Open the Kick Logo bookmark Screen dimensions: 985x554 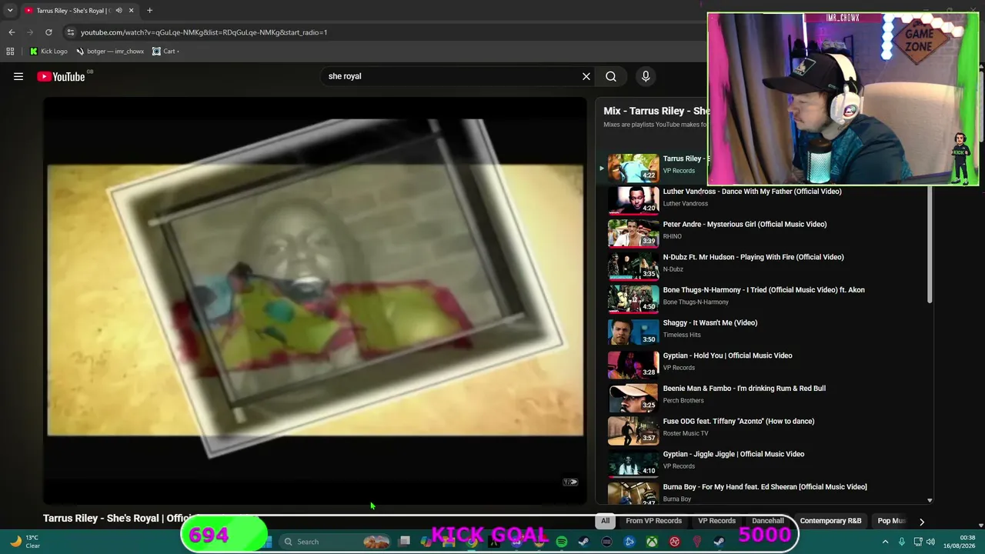(x=48, y=52)
